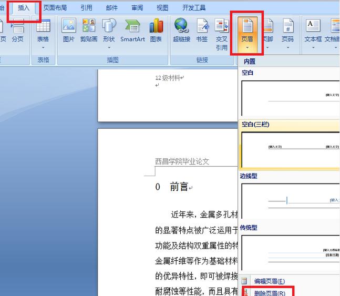This screenshot has width=340, height=296.
Task: Switch to the 邮件 tab
Action: [x=112, y=8]
